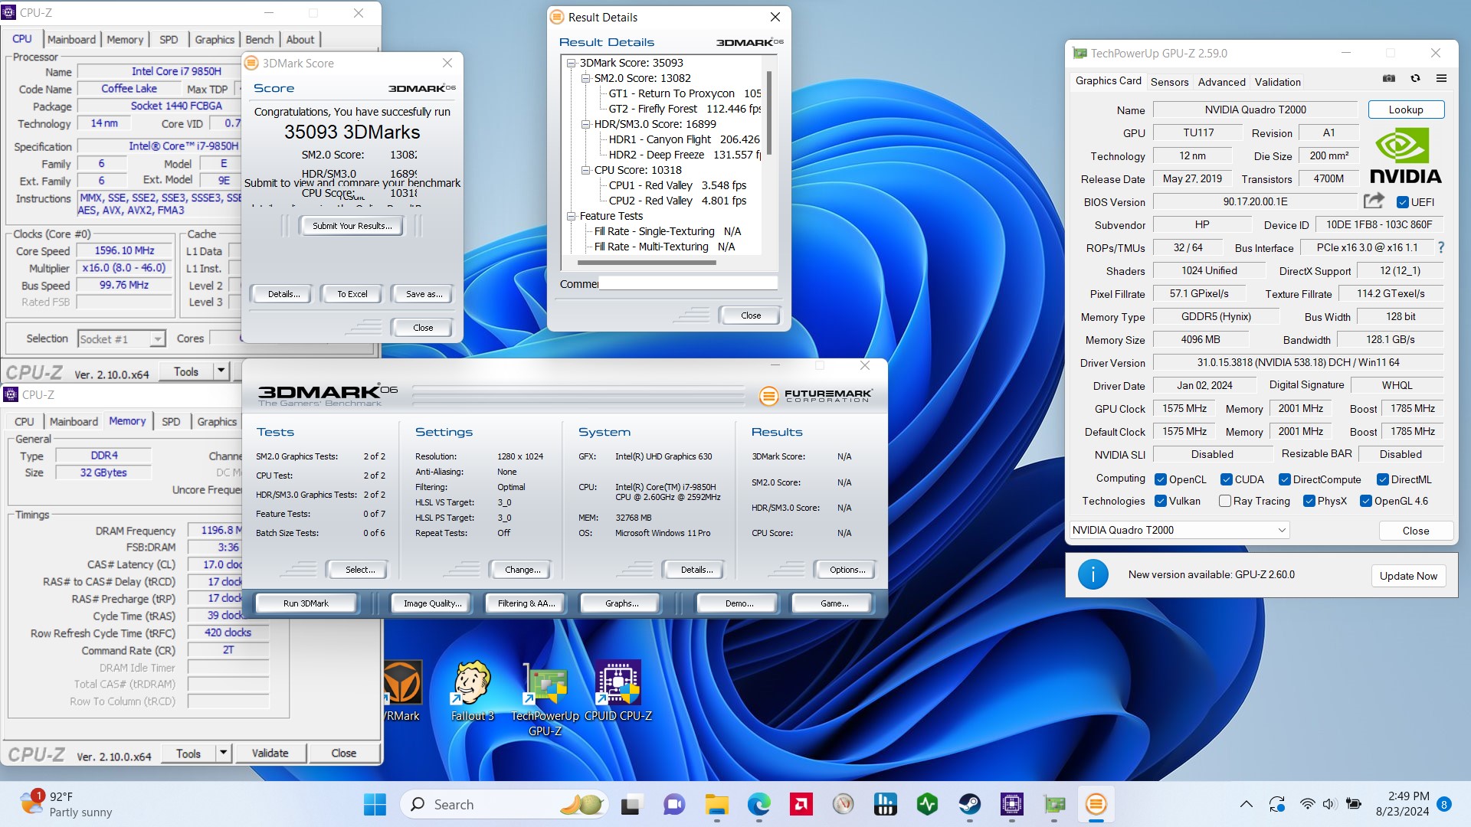Click the volume icon in system tray
Image resolution: width=1471 pixels, height=827 pixels.
pyautogui.click(x=1329, y=804)
